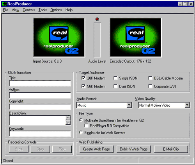Click the red recording indicator light

[x=97, y=19]
